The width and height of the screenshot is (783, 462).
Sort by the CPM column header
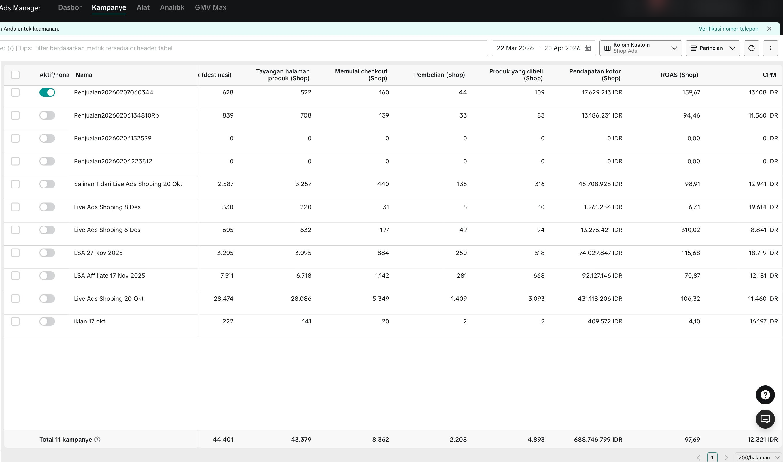(x=769, y=75)
